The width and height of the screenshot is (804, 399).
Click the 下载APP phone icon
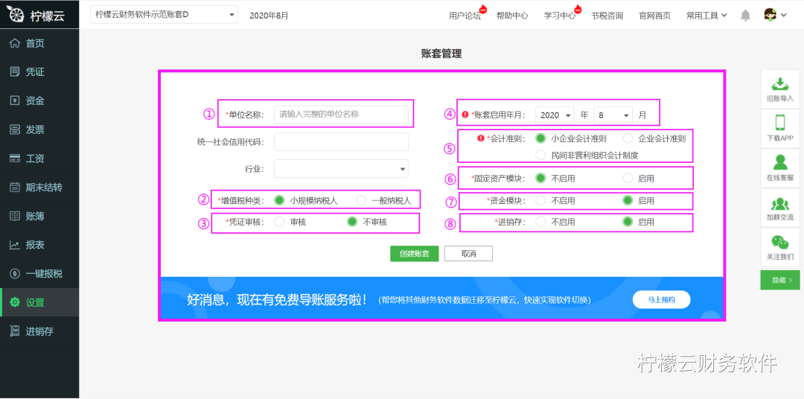click(780, 123)
